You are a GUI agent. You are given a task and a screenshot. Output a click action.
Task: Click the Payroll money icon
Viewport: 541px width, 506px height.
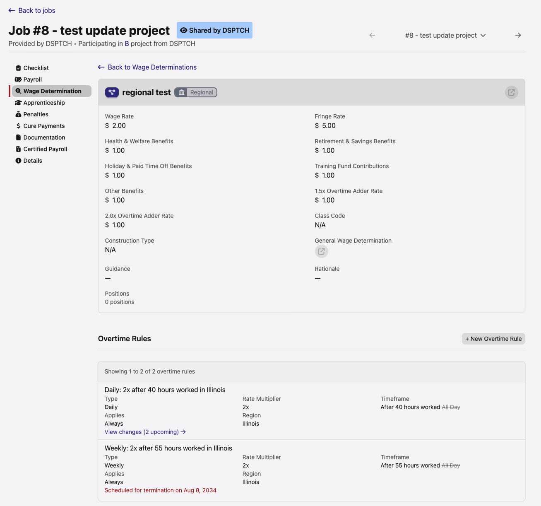(x=18, y=80)
